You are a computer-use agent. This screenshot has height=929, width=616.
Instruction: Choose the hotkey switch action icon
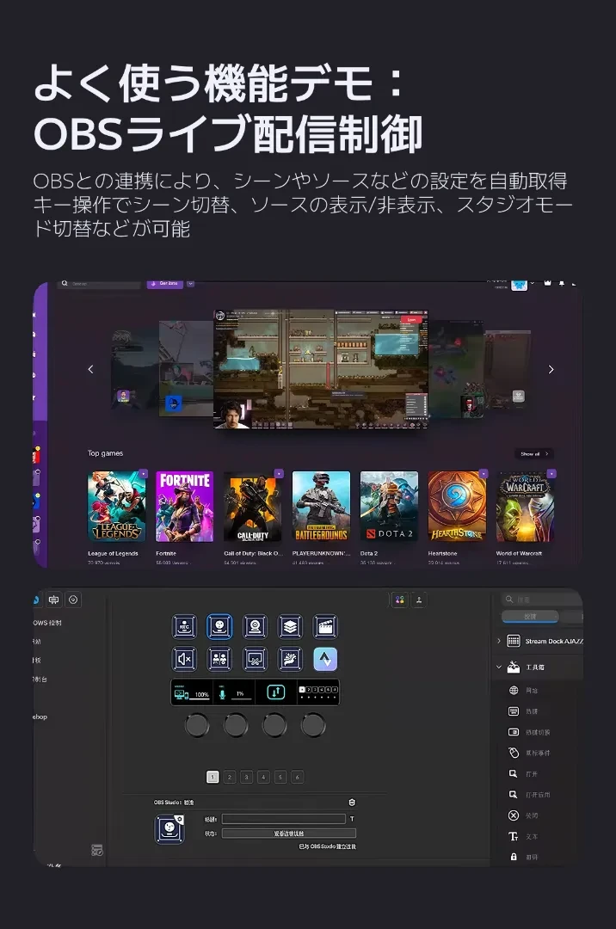tap(514, 732)
